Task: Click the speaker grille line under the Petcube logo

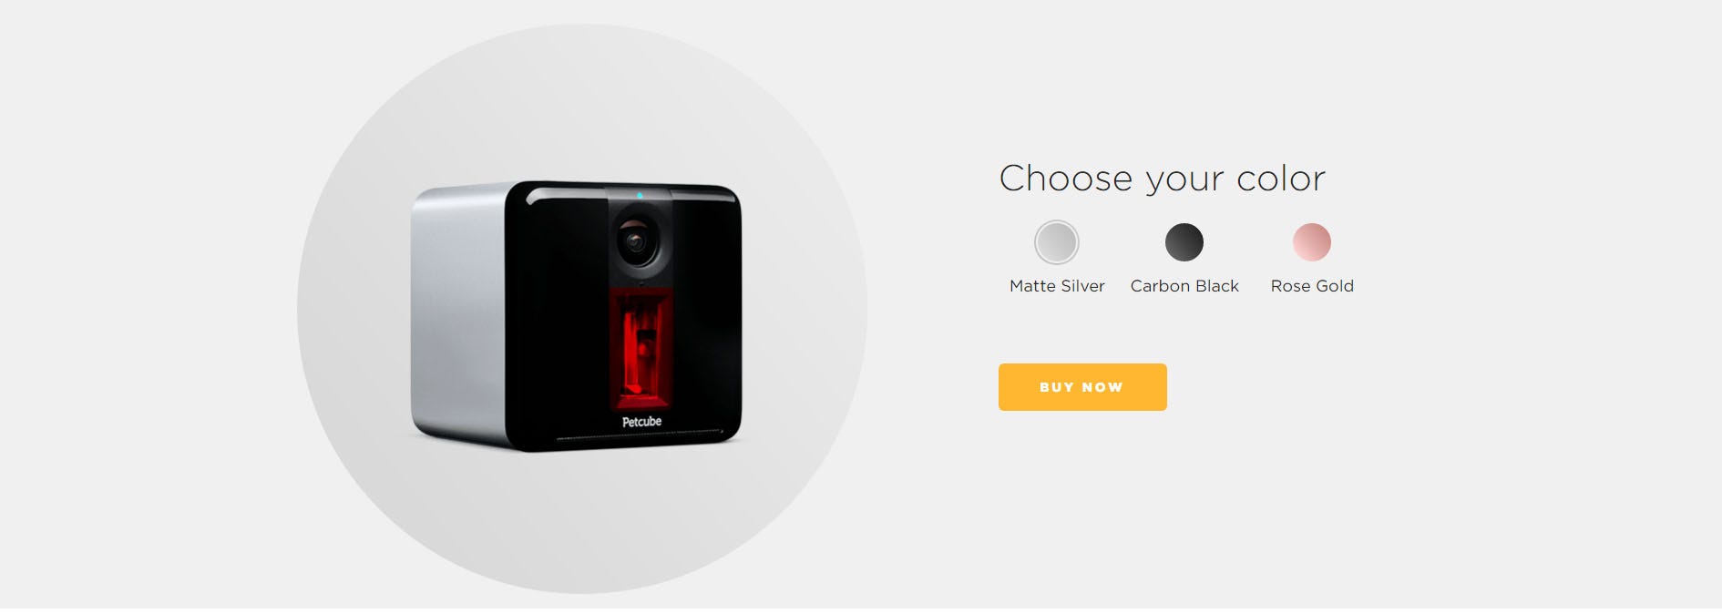Action: 640,438
